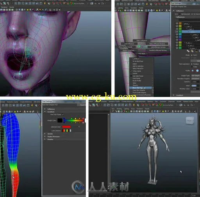Click first snap magnet icon in bottom-right toolbar
The image size is (200, 197).
coord(143,105)
